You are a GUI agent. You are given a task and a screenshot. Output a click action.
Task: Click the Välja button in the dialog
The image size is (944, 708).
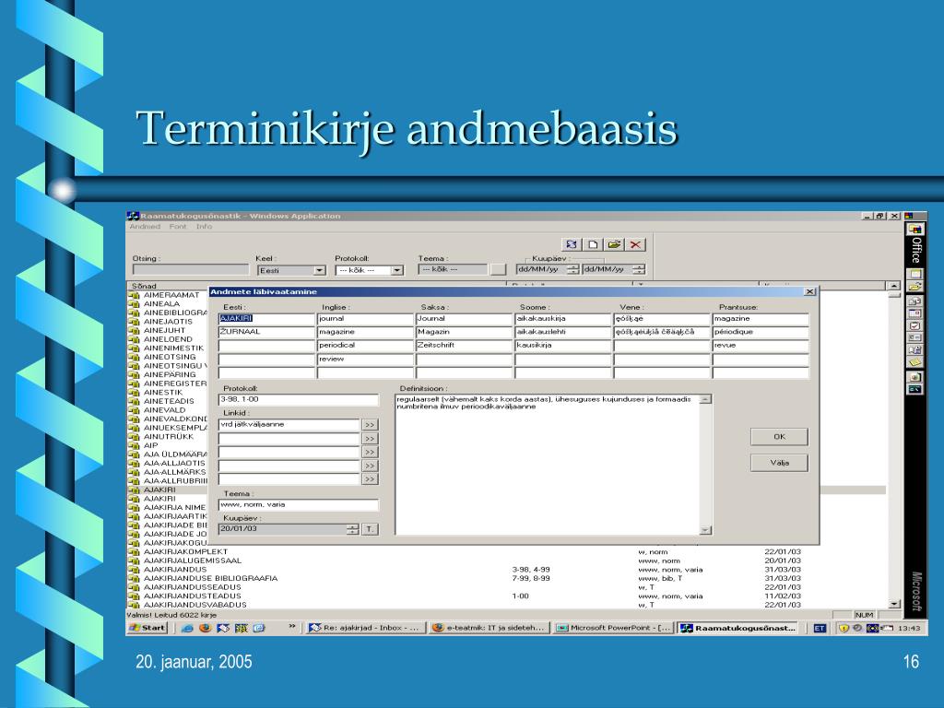point(779,463)
